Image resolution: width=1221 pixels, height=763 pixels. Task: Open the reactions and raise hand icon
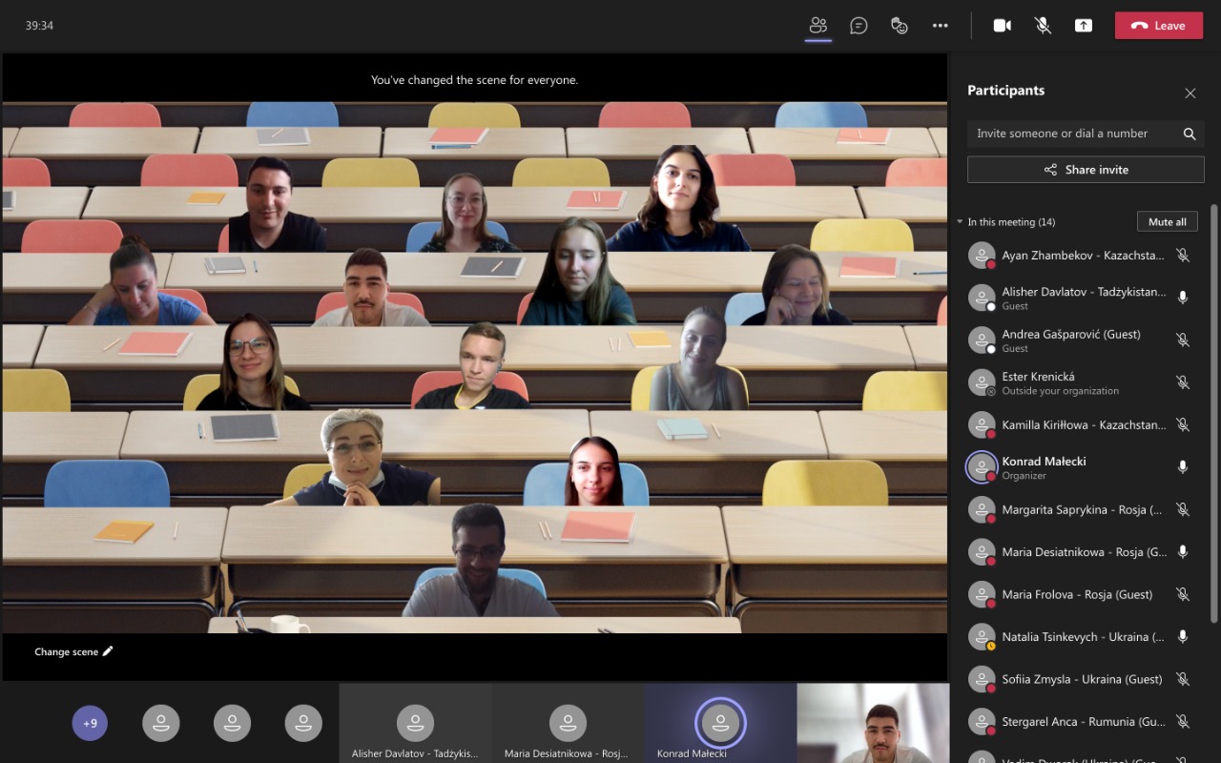click(x=900, y=26)
